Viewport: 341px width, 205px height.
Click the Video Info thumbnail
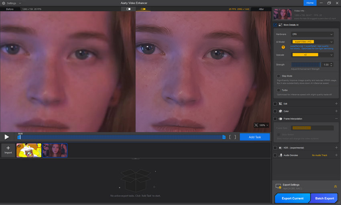coord(282,14)
